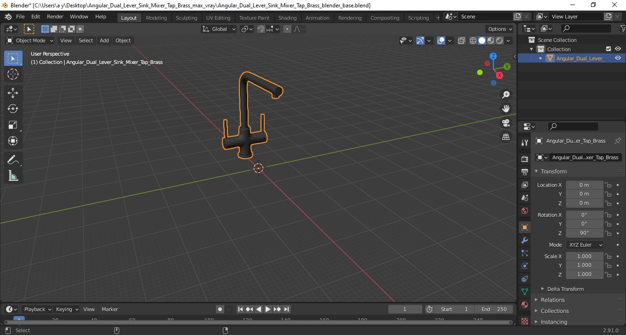The image size is (626, 335).
Task: Switch to the UV Editing workspace tab
Action: click(x=218, y=17)
